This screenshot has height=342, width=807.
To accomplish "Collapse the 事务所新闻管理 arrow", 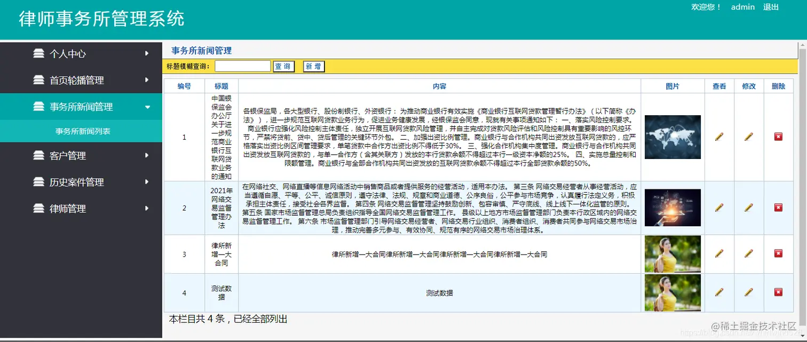I will [148, 107].
